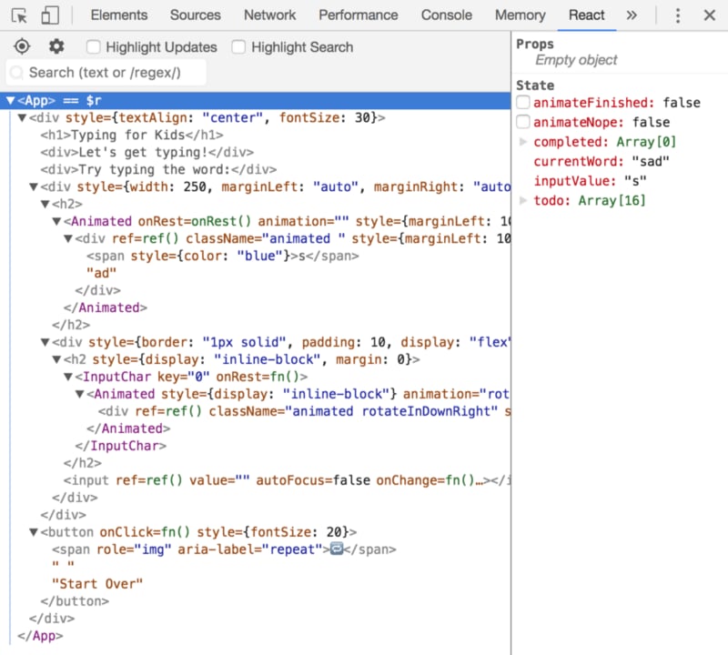Collapse the div with width 250

pyautogui.click(x=34, y=186)
